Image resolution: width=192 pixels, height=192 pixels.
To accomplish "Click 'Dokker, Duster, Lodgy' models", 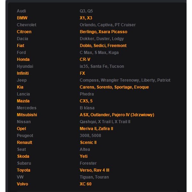I will click(x=102, y=39).
